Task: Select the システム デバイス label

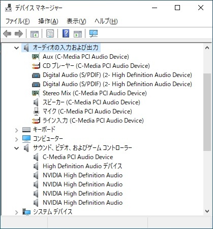Action: (x=52, y=212)
